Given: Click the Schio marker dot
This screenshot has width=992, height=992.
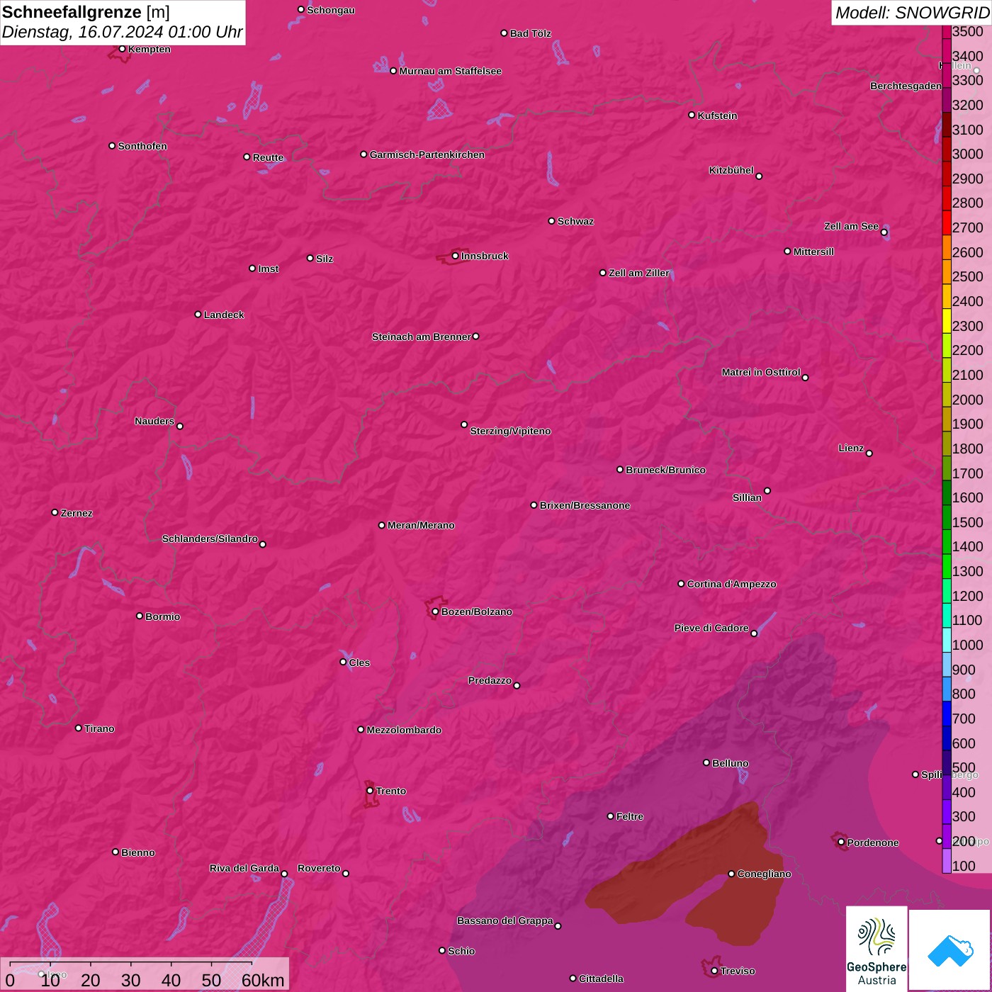Looking at the screenshot, I should pyautogui.click(x=442, y=950).
